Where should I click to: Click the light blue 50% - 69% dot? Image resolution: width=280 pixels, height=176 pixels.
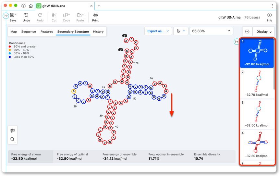click(10, 53)
